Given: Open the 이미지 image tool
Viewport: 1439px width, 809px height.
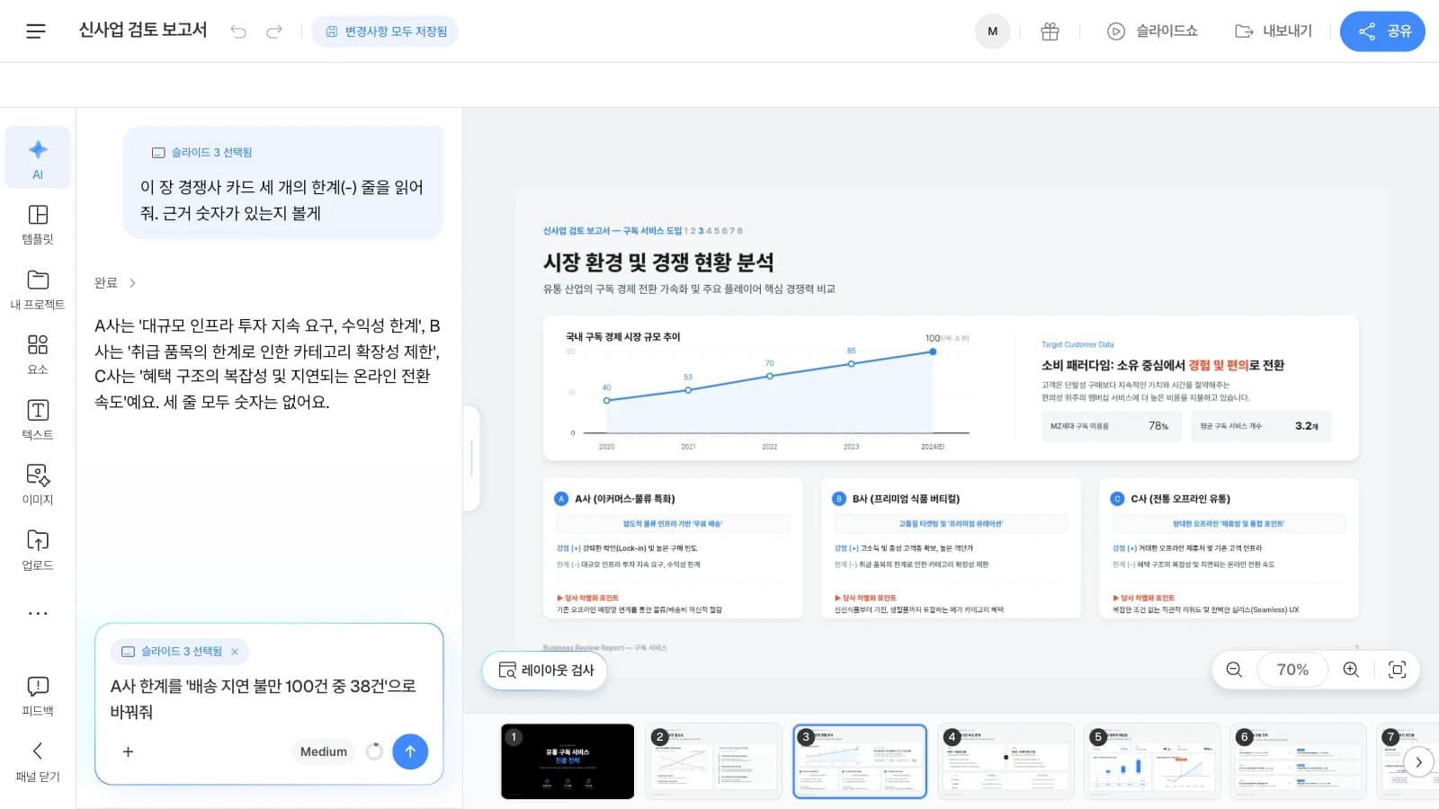Looking at the screenshot, I should pos(38,485).
